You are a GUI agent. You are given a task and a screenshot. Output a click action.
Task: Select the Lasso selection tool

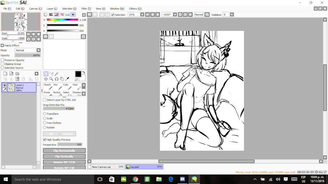(x=51, y=74)
